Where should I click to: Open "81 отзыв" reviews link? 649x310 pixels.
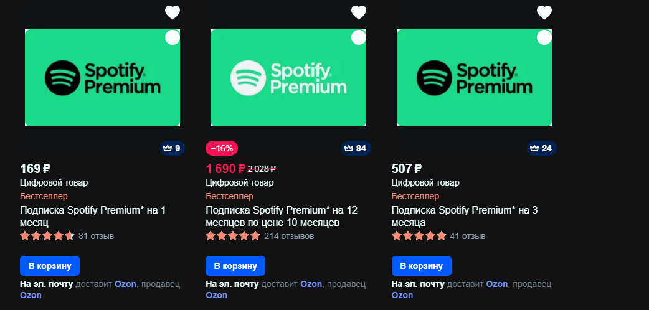(x=96, y=237)
